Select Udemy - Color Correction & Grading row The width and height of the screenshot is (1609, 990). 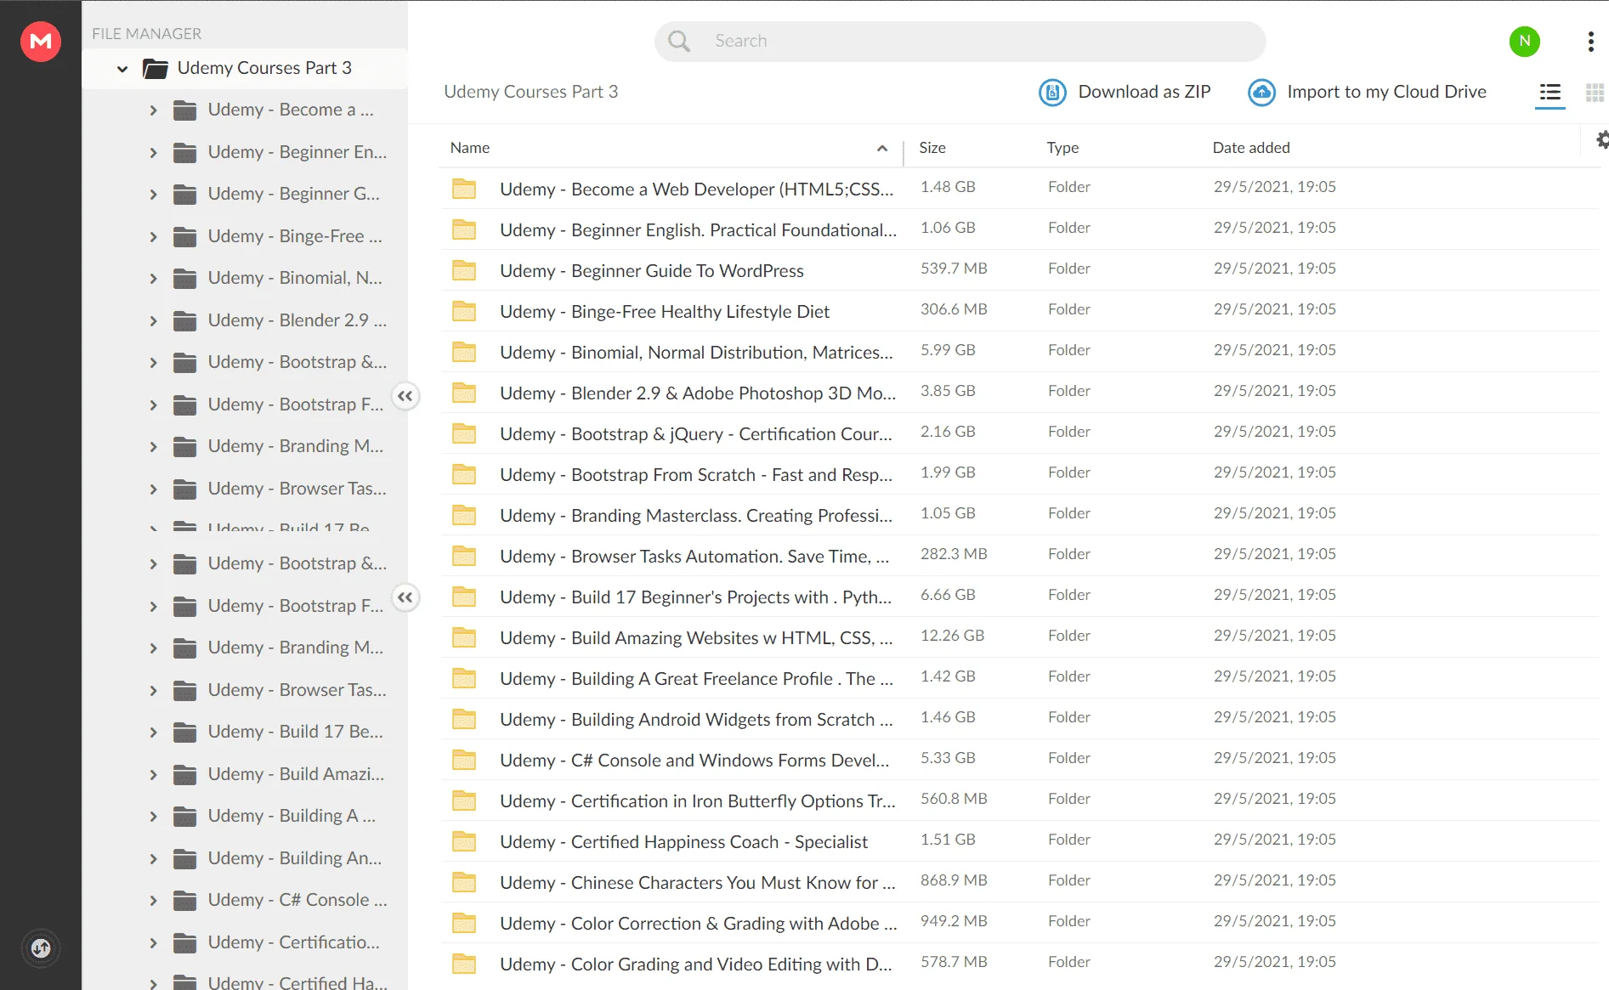click(x=1020, y=922)
